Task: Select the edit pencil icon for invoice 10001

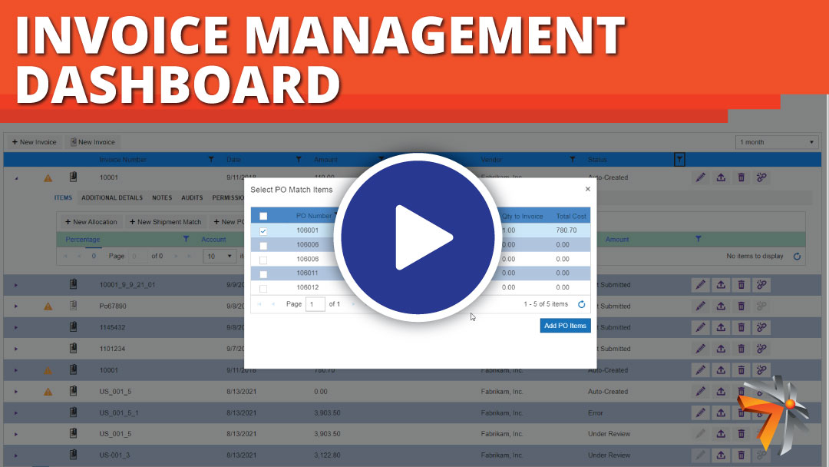Action: coord(700,177)
